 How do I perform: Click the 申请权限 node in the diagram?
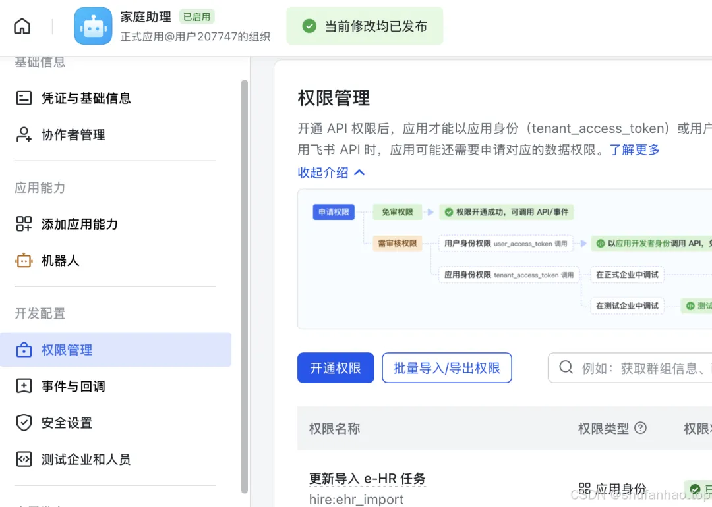[x=334, y=212]
